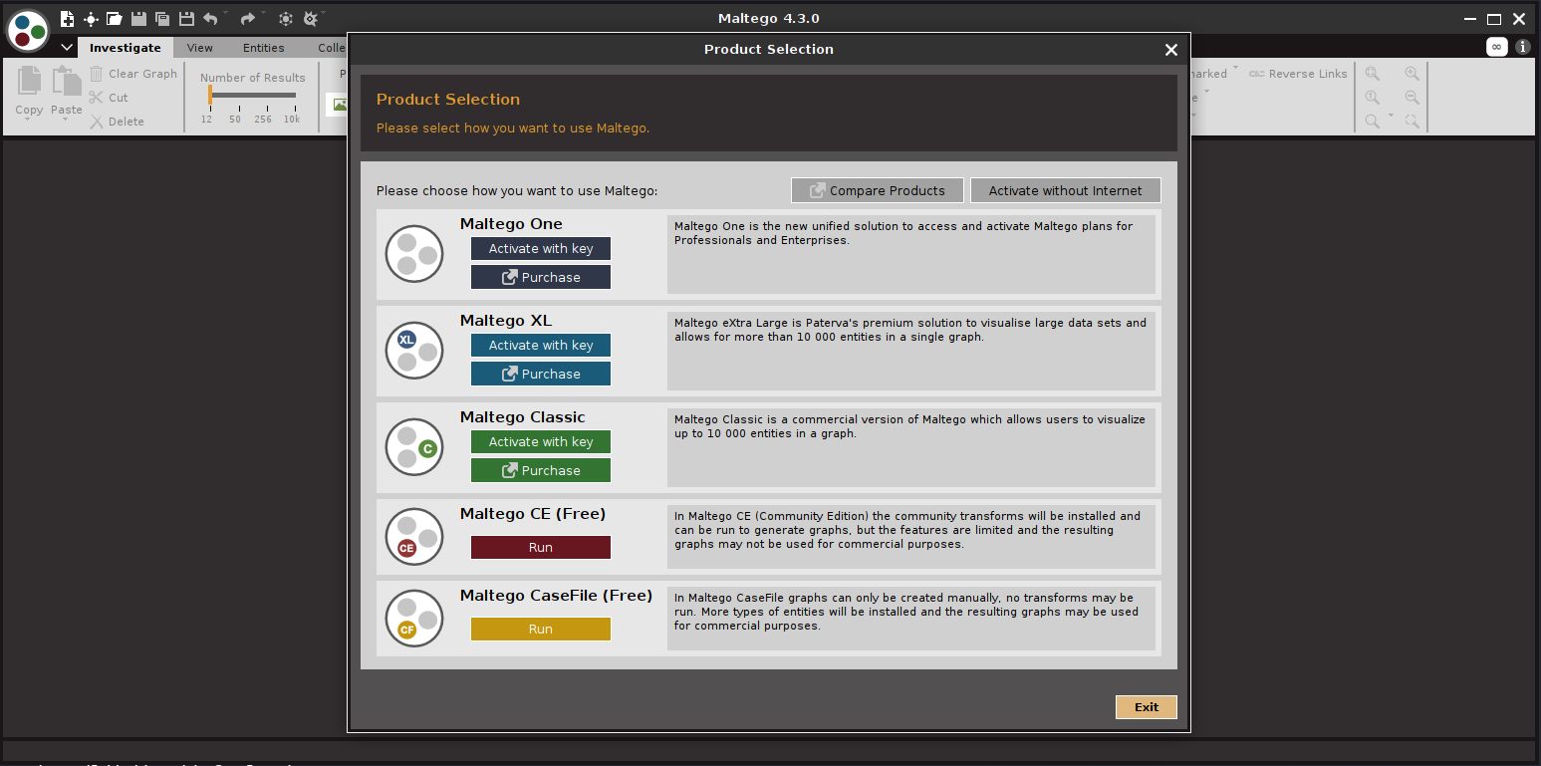The height and width of the screenshot is (766, 1541).
Task: Click the Zoom to Fit magnifier icon
Action: coord(1373,74)
